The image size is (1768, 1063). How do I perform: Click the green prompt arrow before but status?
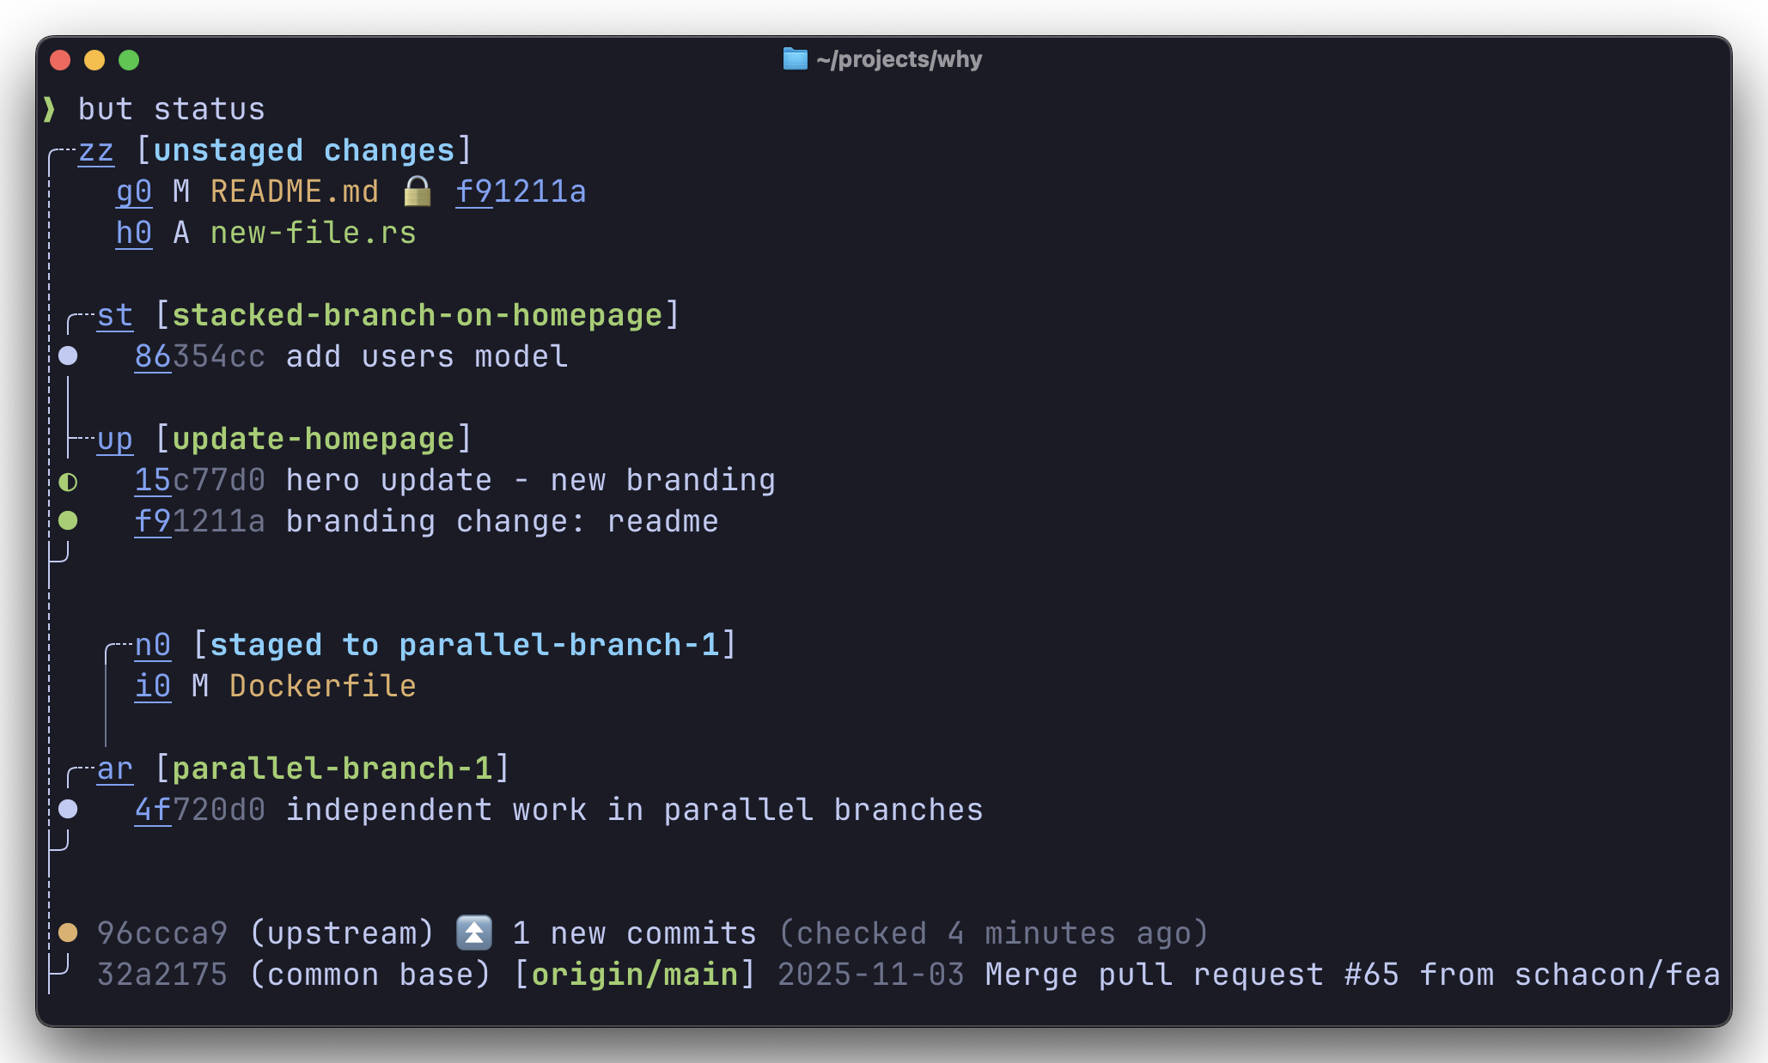pos(50,109)
